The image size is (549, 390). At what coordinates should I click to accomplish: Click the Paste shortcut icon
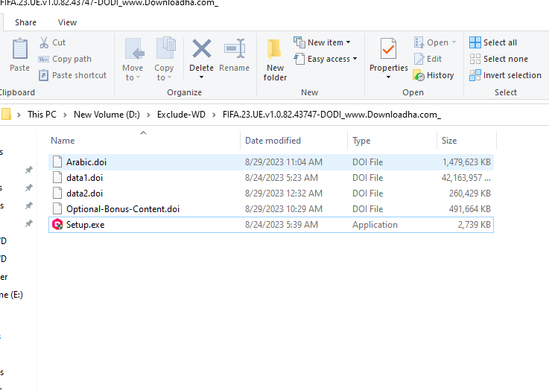coord(43,75)
